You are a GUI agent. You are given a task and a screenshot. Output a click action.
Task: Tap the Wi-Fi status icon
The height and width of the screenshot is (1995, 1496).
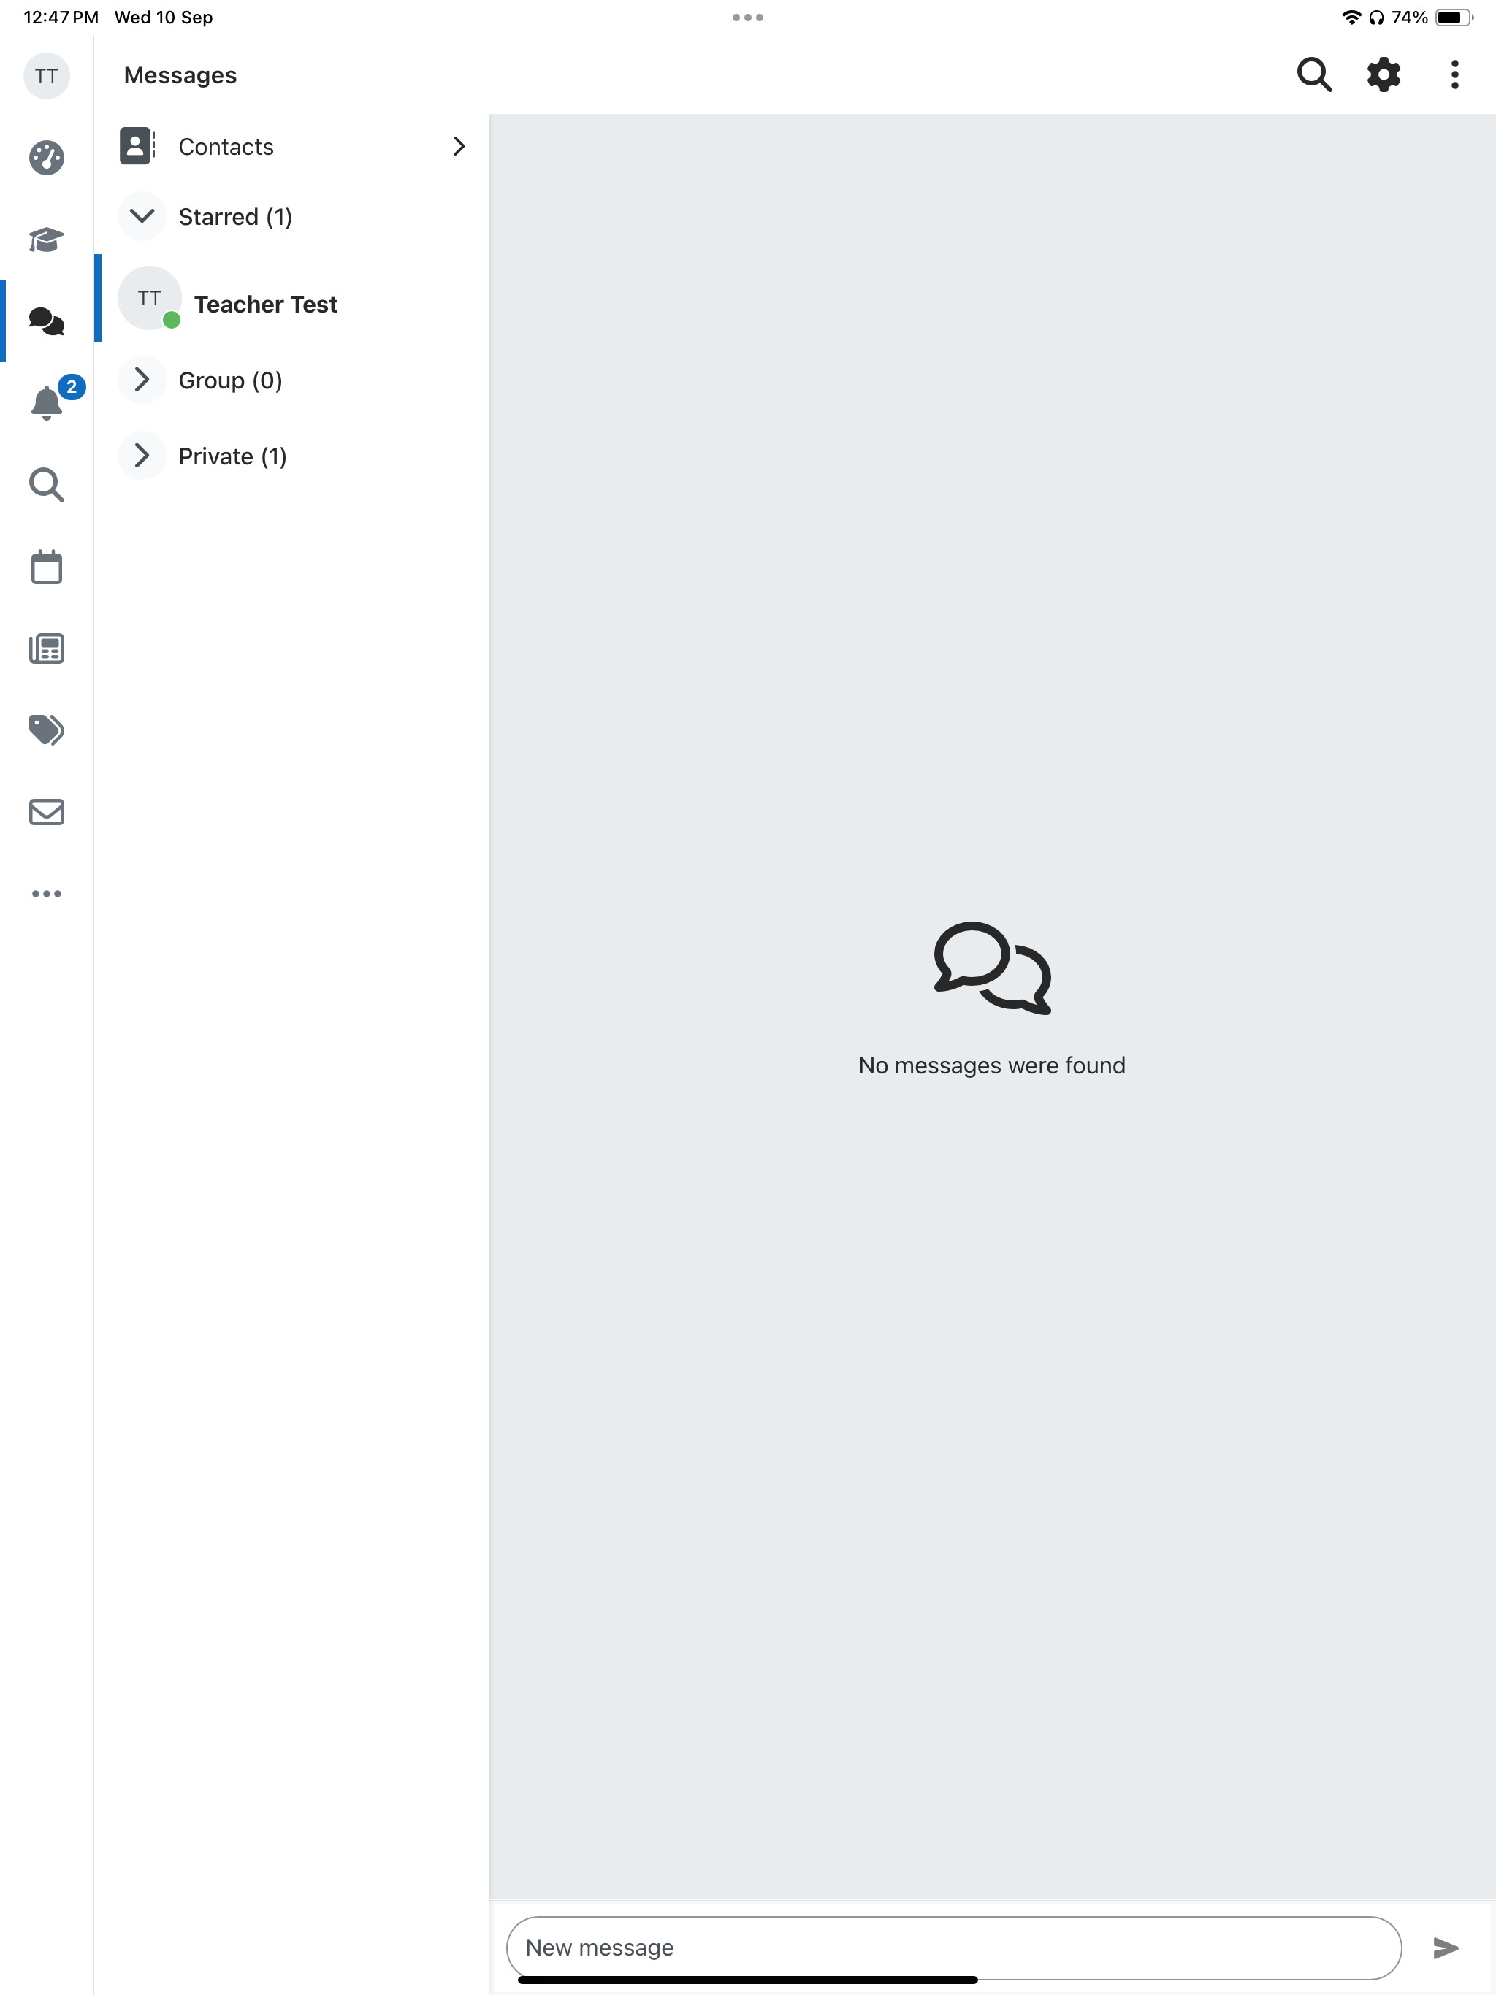click(x=1351, y=17)
